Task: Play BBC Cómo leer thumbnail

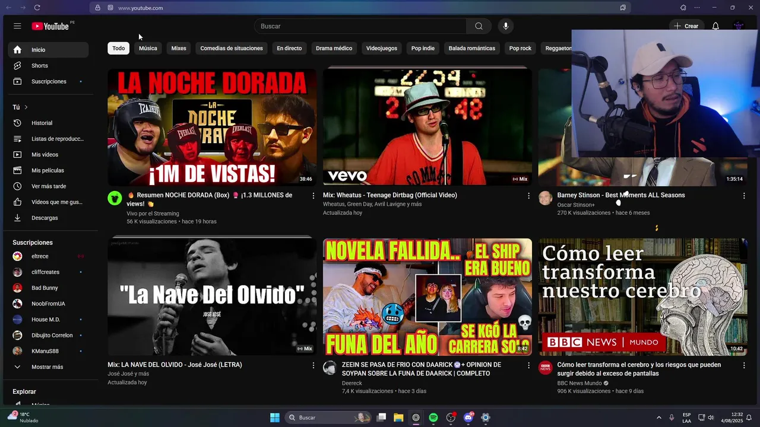Action: (643, 297)
